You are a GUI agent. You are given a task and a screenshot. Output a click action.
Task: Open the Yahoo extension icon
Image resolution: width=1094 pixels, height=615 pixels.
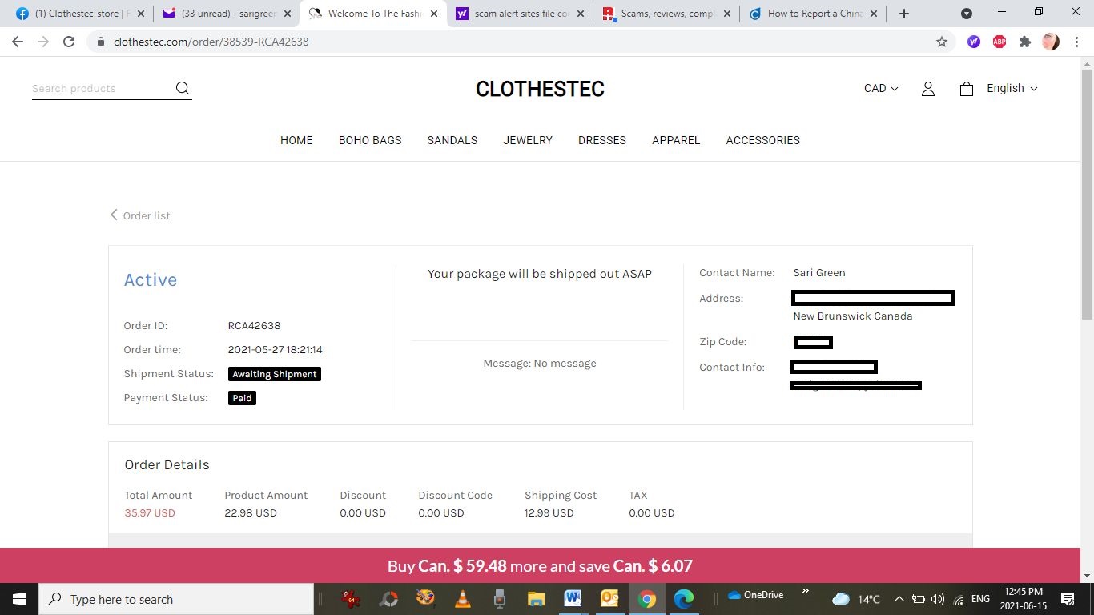point(974,42)
